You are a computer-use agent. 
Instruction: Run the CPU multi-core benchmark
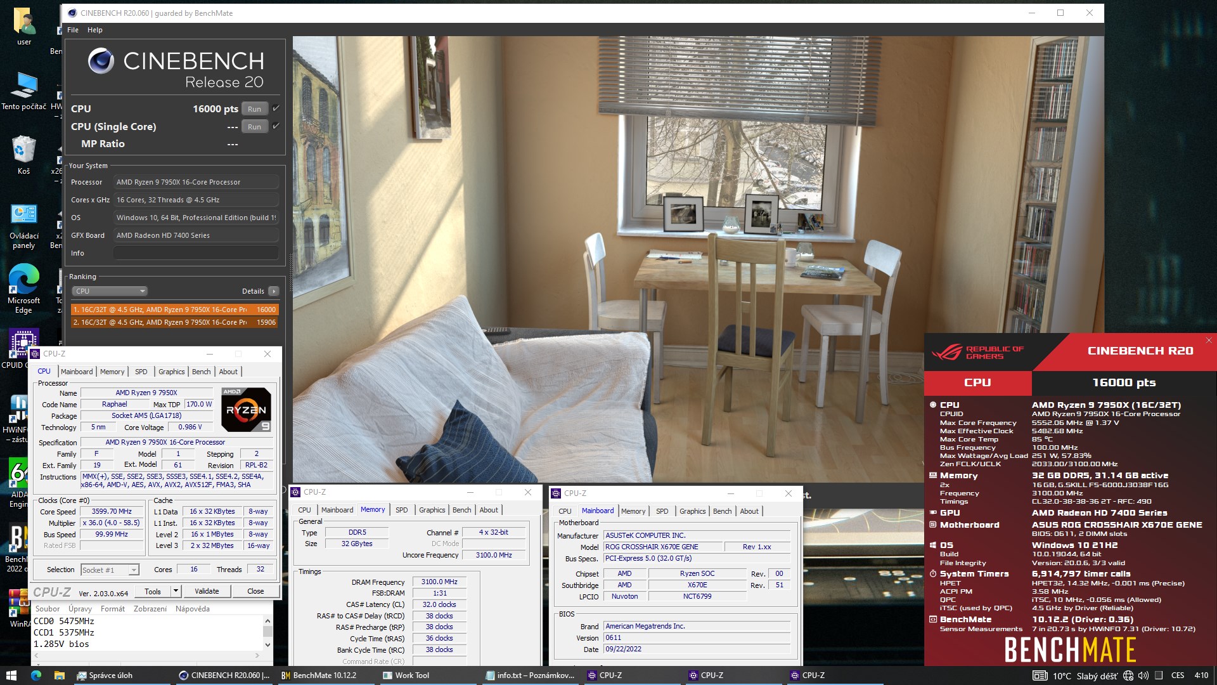[254, 109]
